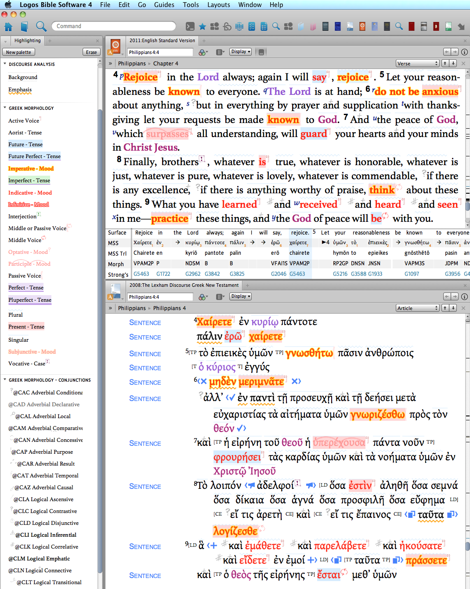Screen dimensions: 470x589
Task: Collapse the Greek Morphology section
Action: (x=5, y=108)
